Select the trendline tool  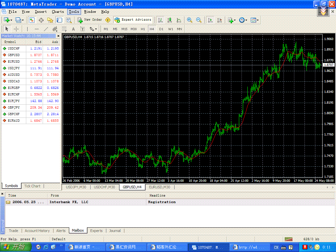coord(46,29)
